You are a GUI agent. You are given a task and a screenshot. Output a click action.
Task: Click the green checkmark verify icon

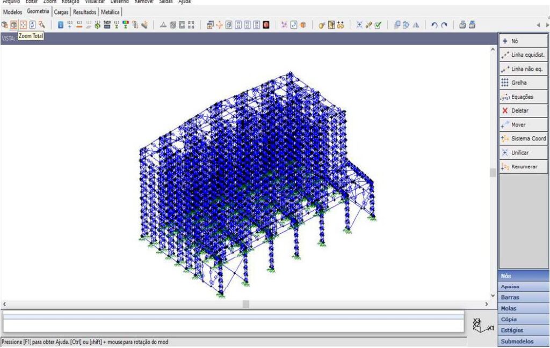378,25
